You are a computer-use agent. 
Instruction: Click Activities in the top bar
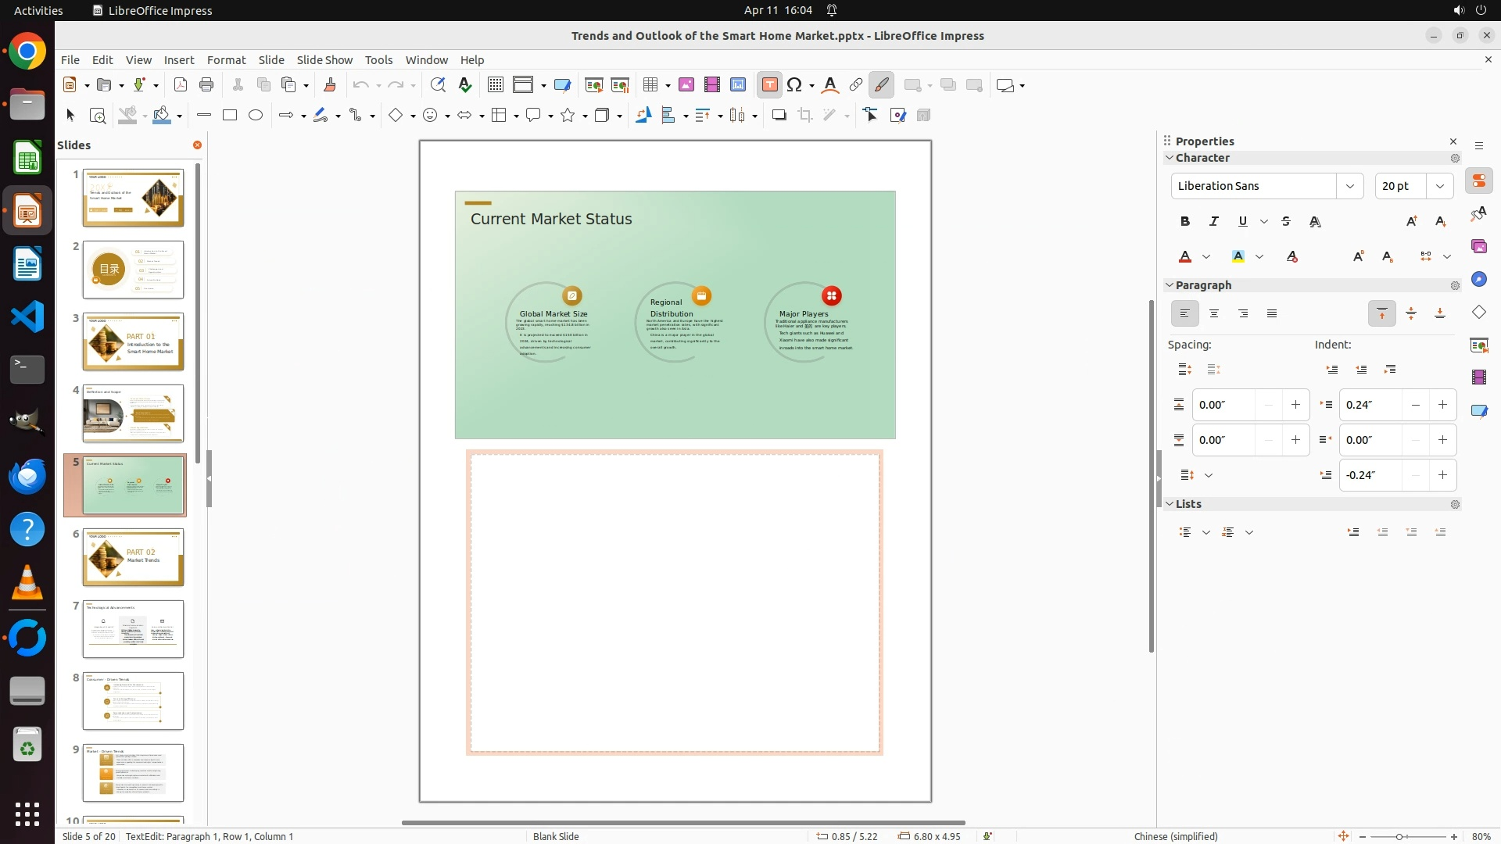38,10
